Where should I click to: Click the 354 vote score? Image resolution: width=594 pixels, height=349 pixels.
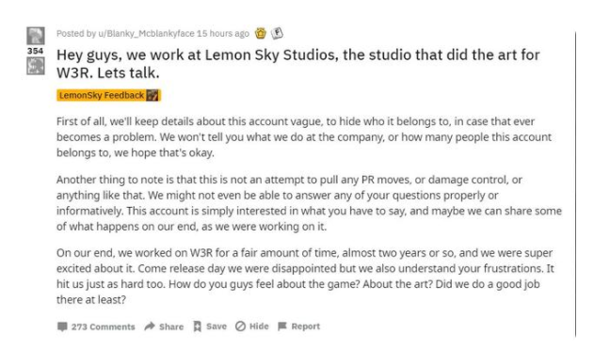35,51
